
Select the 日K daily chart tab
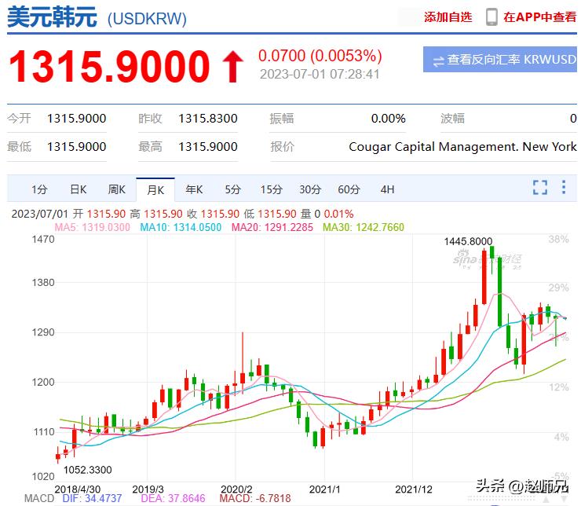[x=78, y=189]
